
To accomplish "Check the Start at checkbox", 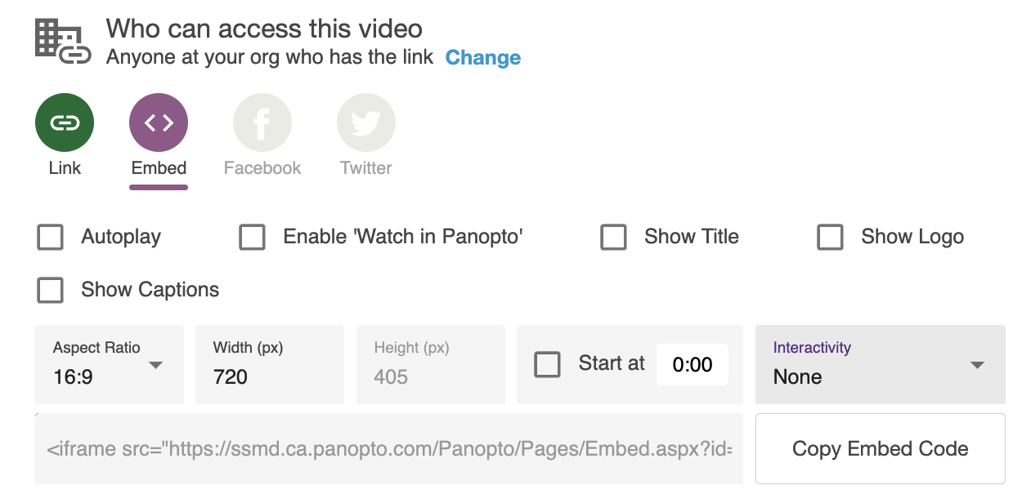I will coord(548,364).
